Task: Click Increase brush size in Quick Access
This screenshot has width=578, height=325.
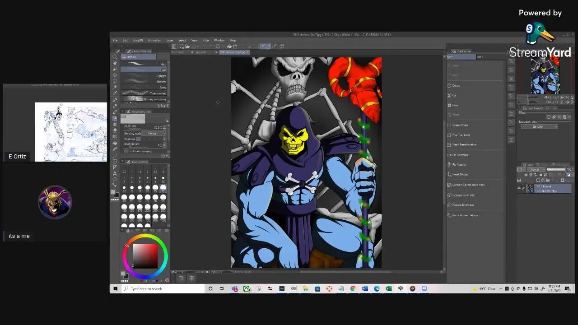Action: tap(463, 195)
